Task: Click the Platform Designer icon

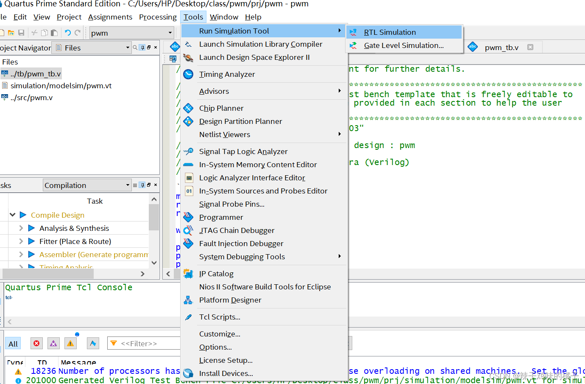Action: [x=188, y=300]
